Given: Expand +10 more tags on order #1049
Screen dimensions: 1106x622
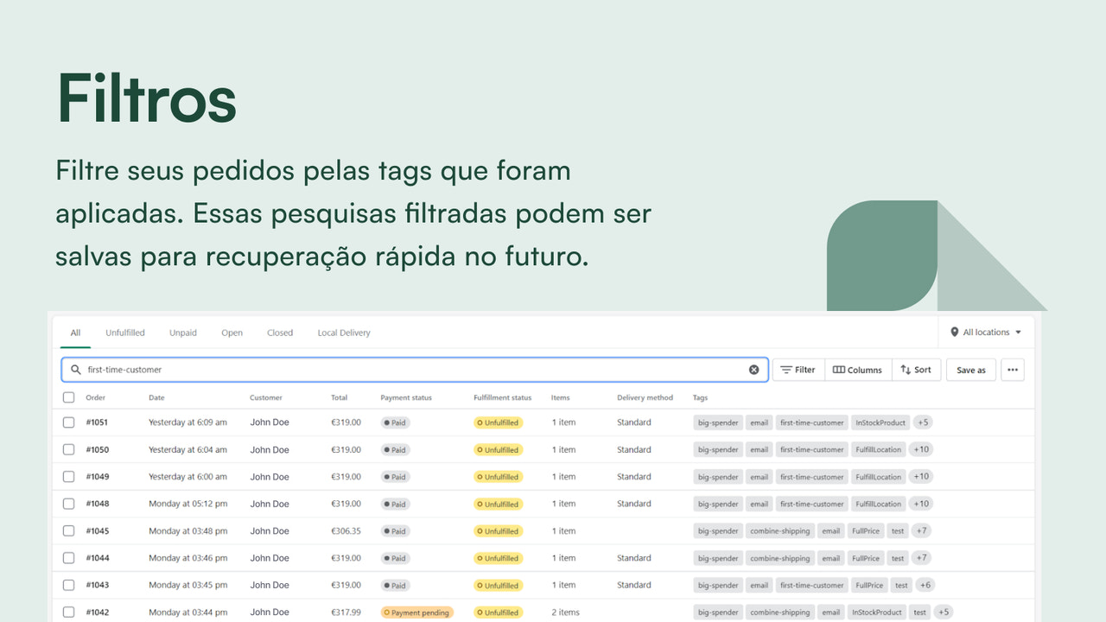Looking at the screenshot, I should (921, 477).
